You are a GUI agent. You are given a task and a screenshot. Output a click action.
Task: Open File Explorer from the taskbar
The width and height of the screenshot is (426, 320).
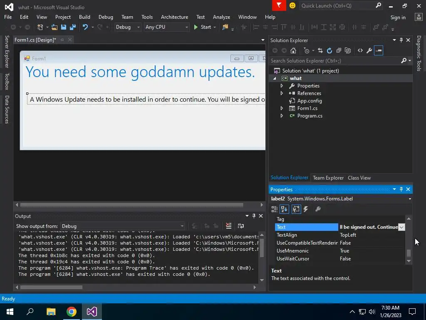point(51,312)
